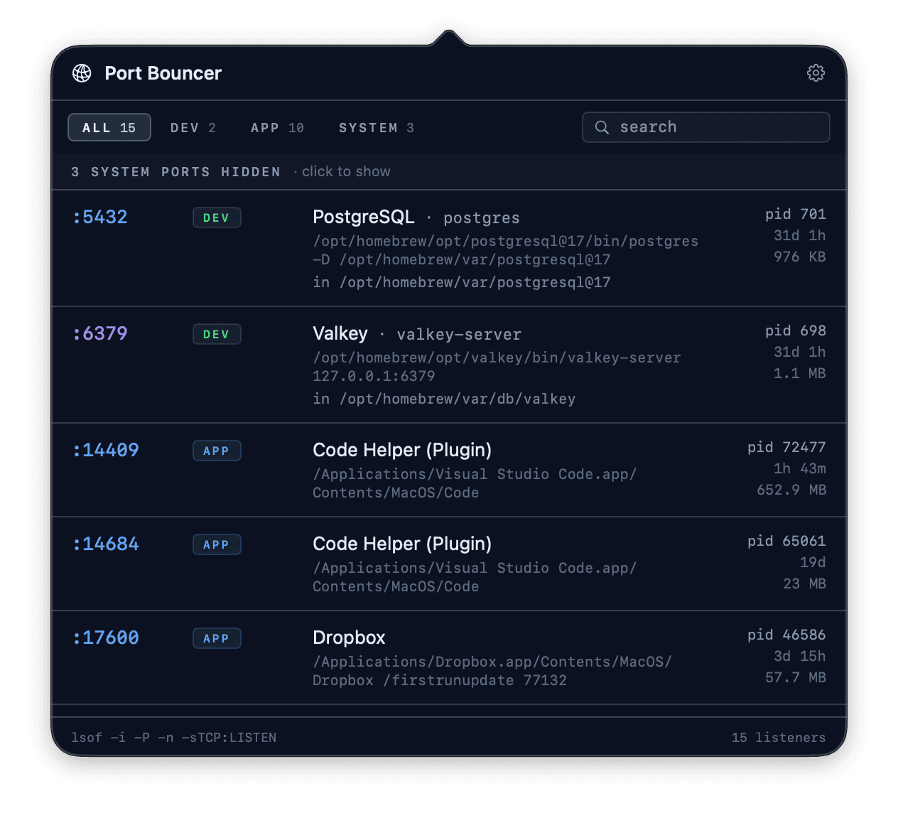Click the '1h 43m' uptime value
The image size is (898, 813).
(800, 469)
